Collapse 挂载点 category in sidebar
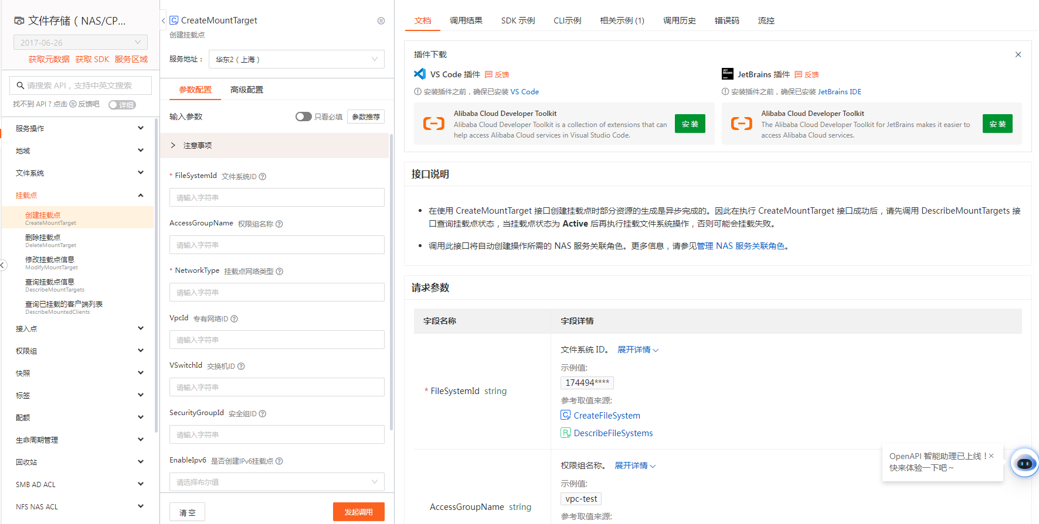The image size is (1039, 524). point(79,195)
